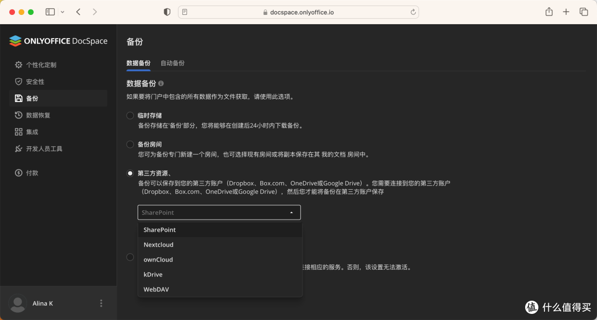Click the shield icon beside 安全性
This screenshot has width=597, height=320.
[18, 82]
